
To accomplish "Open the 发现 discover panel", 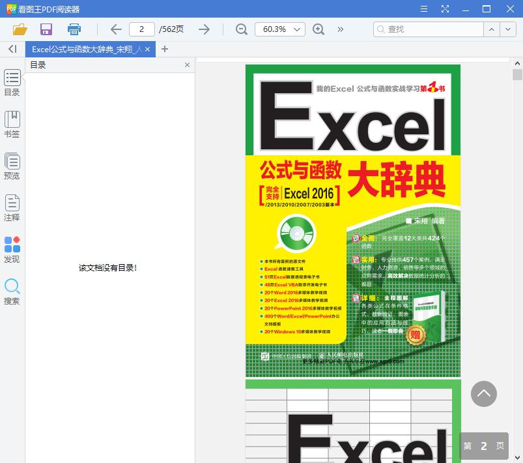I will (12, 250).
